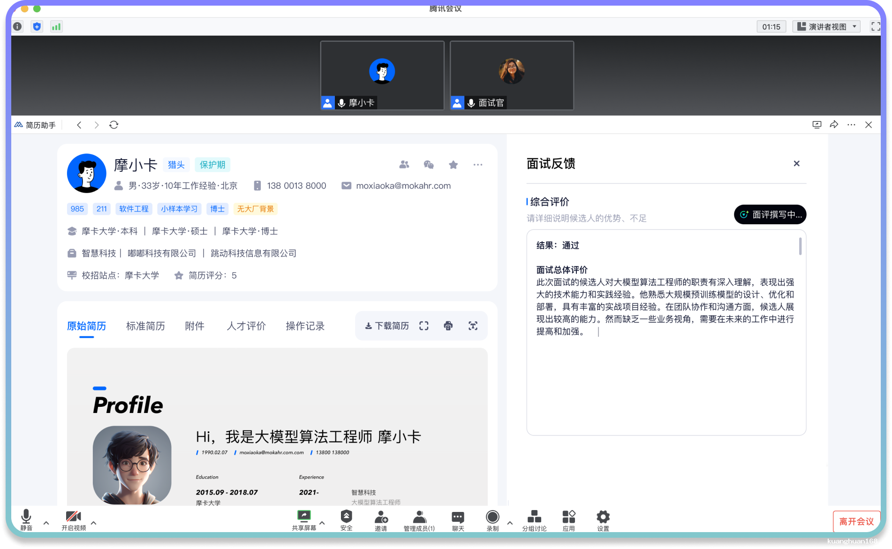Open the 聊天 chat
The width and height of the screenshot is (892, 549).
point(458,520)
